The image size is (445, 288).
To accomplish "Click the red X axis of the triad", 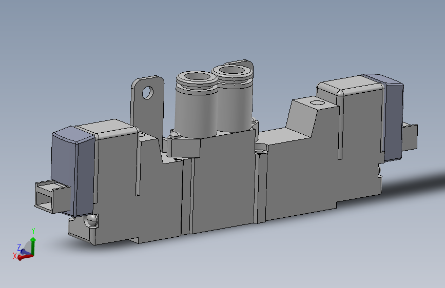I will click(x=25, y=257).
